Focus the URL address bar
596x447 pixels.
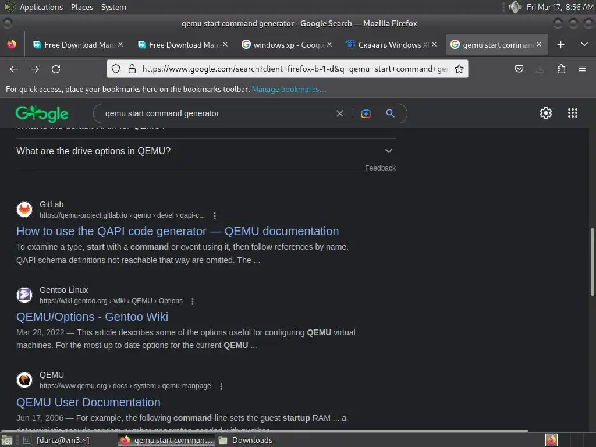[x=295, y=69]
